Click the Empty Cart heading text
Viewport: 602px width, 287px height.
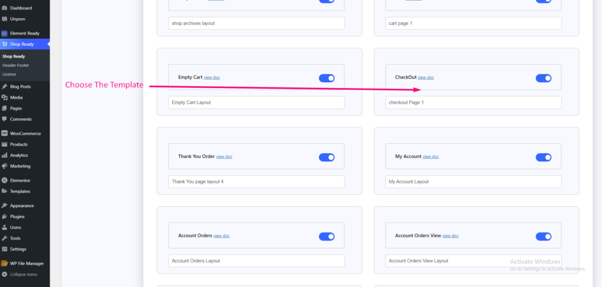[190, 77]
